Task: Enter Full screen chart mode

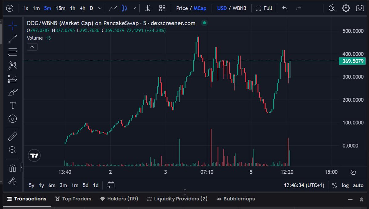Action: tap(264, 8)
